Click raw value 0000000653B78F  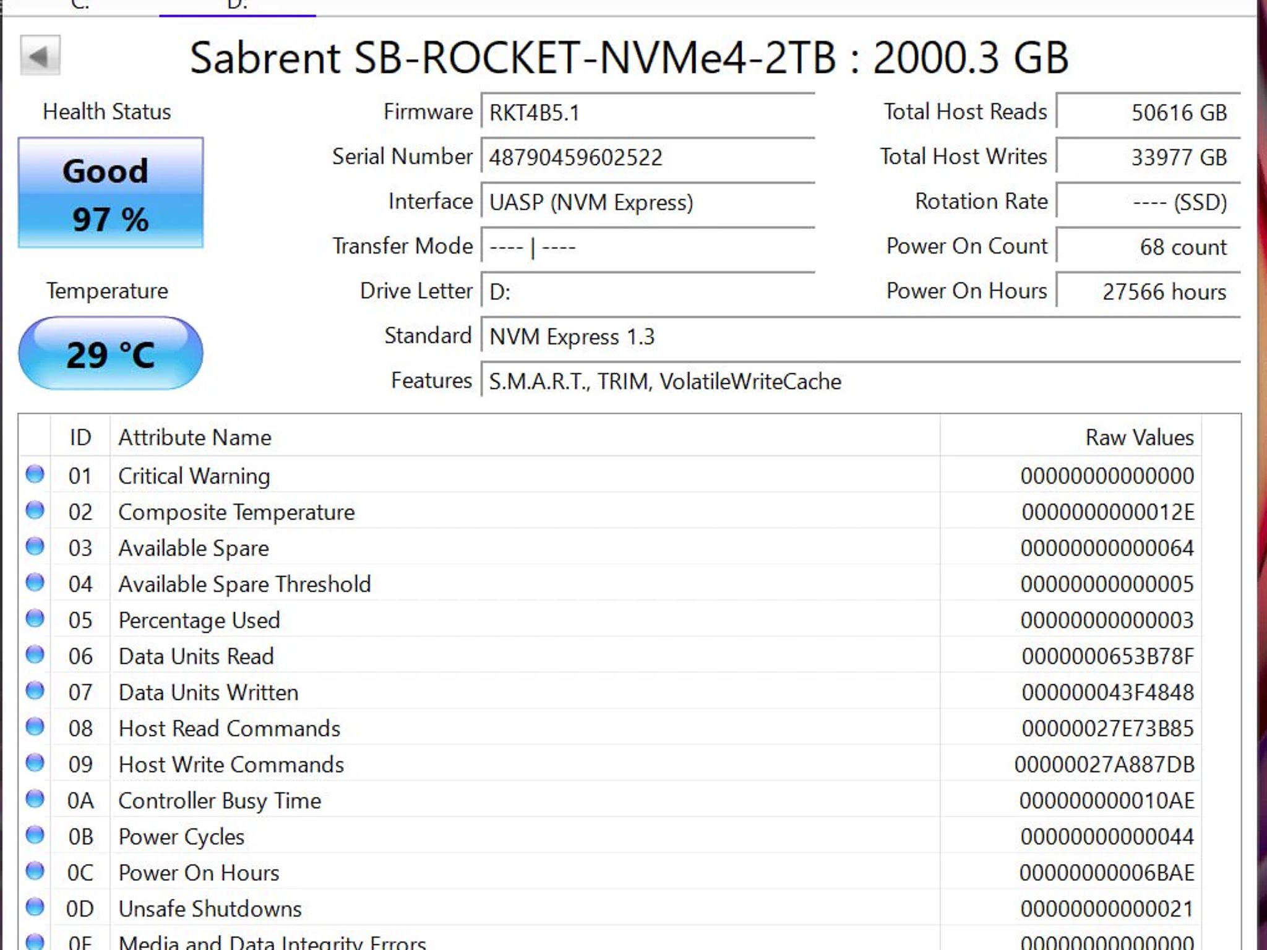[1107, 656]
